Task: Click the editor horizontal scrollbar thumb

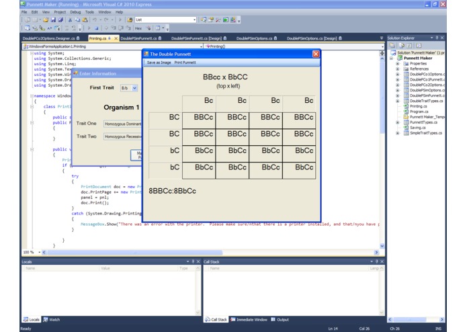Action: pyautogui.click(x=134, y=253)
